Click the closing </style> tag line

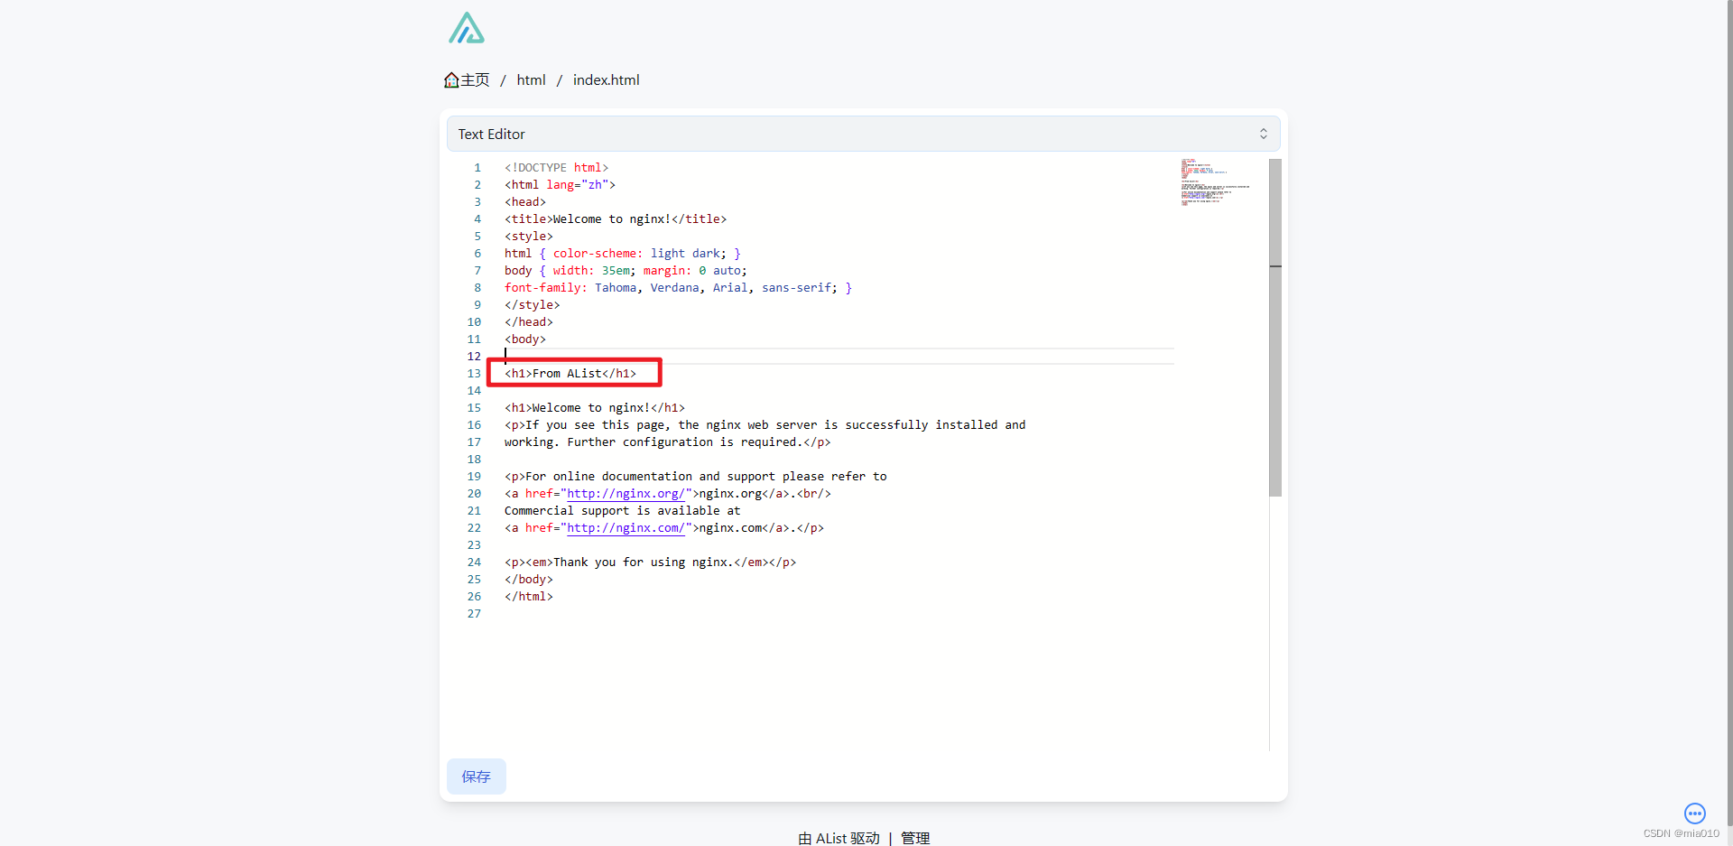(x=533, y=305)
